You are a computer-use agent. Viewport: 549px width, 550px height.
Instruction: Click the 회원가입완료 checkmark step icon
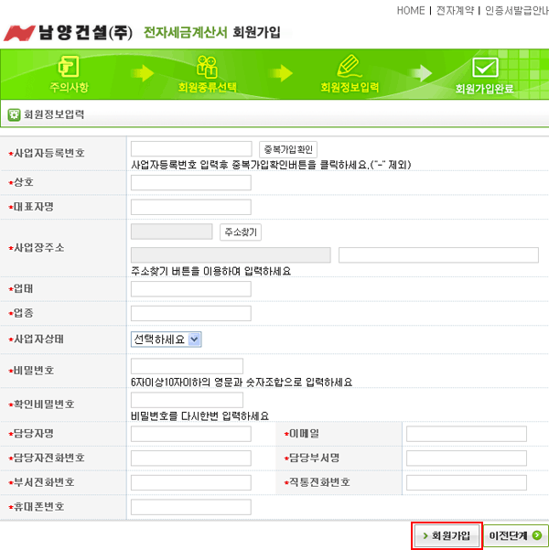pos(485,68)
